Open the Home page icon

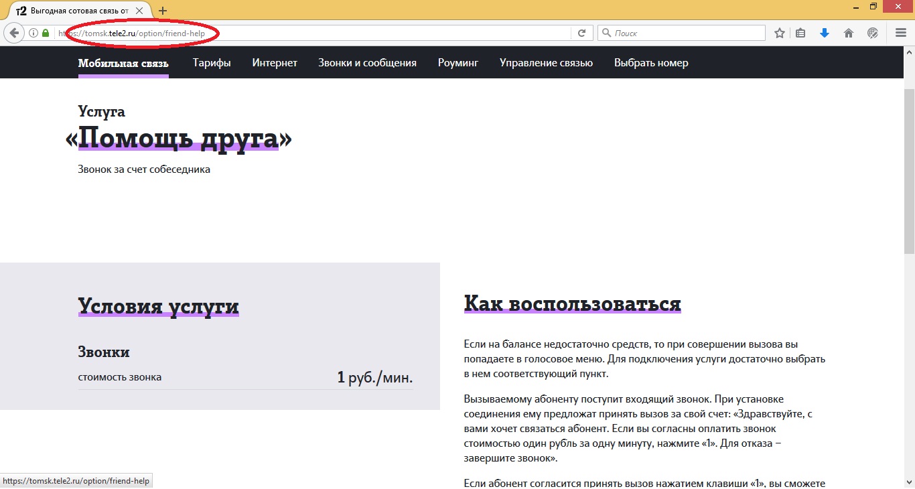tap(848, 32)
